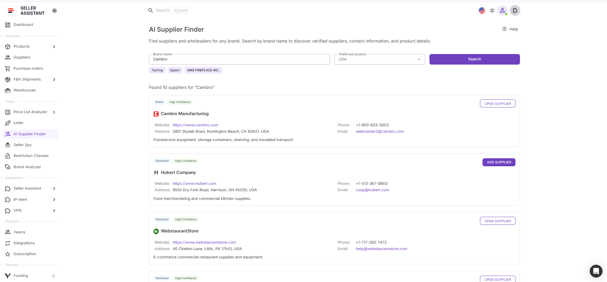This screenshot has height=282, width=607.
Task: Open supplier Cambro Manufacturing
Action: pos(498,104)
